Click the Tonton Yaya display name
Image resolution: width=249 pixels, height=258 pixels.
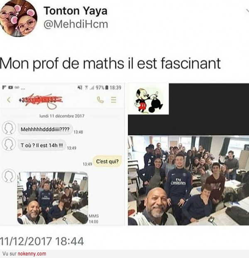point(76,11)
